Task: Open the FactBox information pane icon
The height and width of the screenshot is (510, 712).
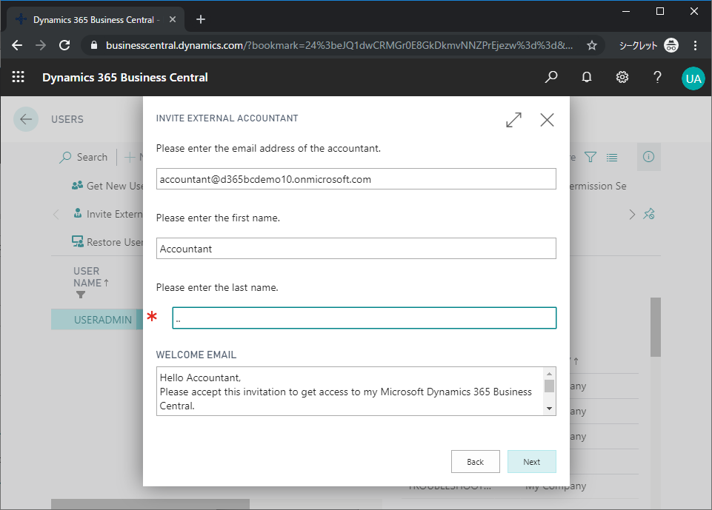Action: pyautogui.click(x=648, y=157)
